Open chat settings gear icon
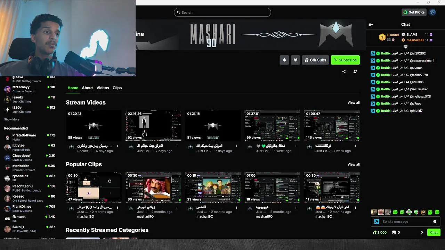Image resolution: width=445 pixels, height=250 pixels. pyautogui.click(x=422, y=233)
